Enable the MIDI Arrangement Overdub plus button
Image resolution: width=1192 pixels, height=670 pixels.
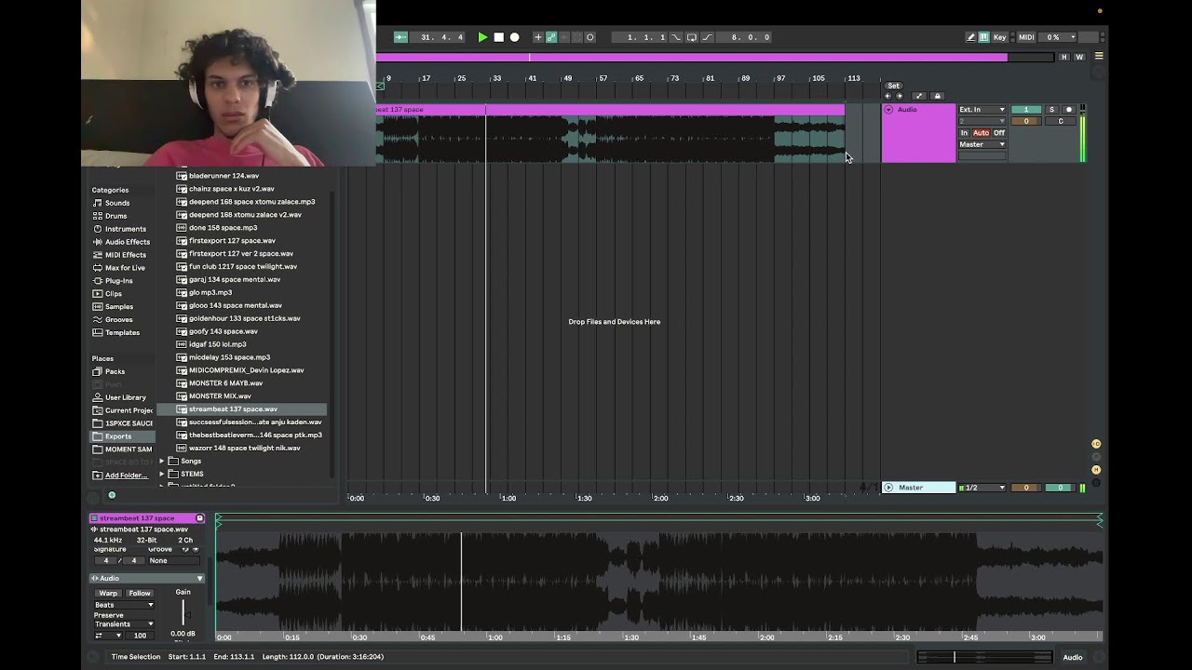(537, 37)
